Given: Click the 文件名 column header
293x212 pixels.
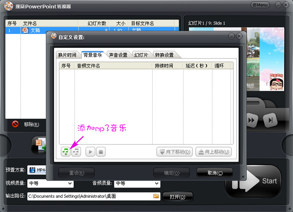Looking at the screenshot, I should click(49, 23).
